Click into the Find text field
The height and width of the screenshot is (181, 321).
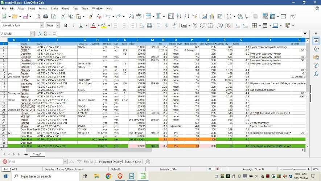(x=36, y=161)
